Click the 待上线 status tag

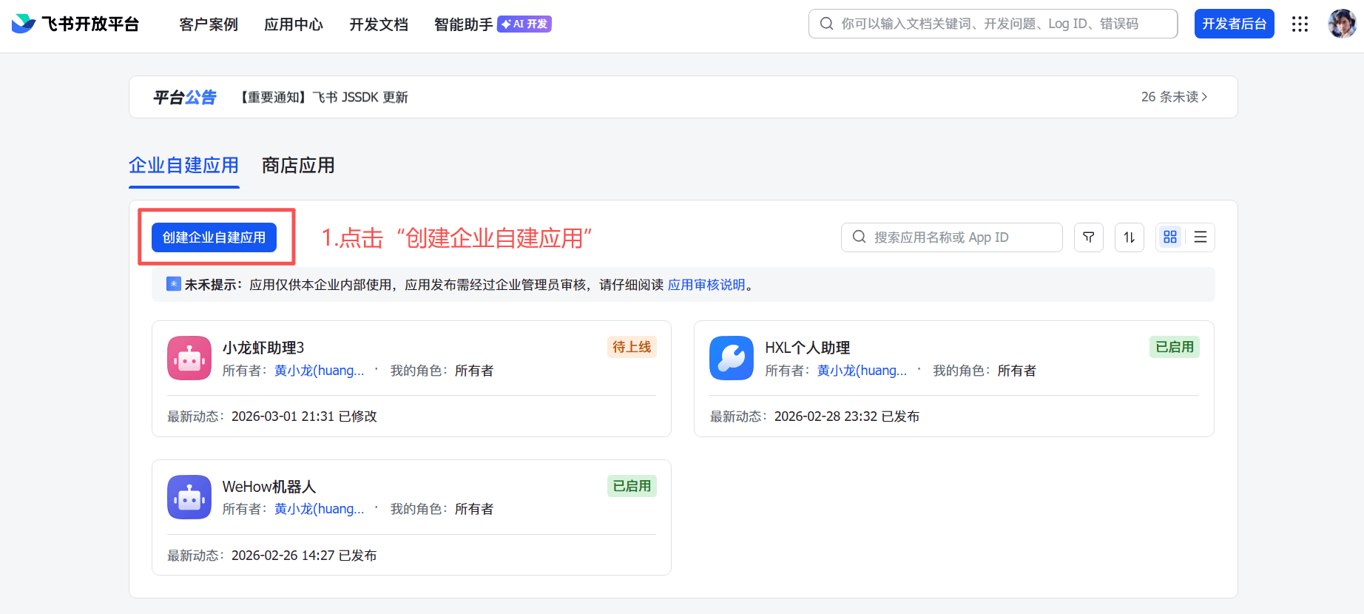pos(632,347)
